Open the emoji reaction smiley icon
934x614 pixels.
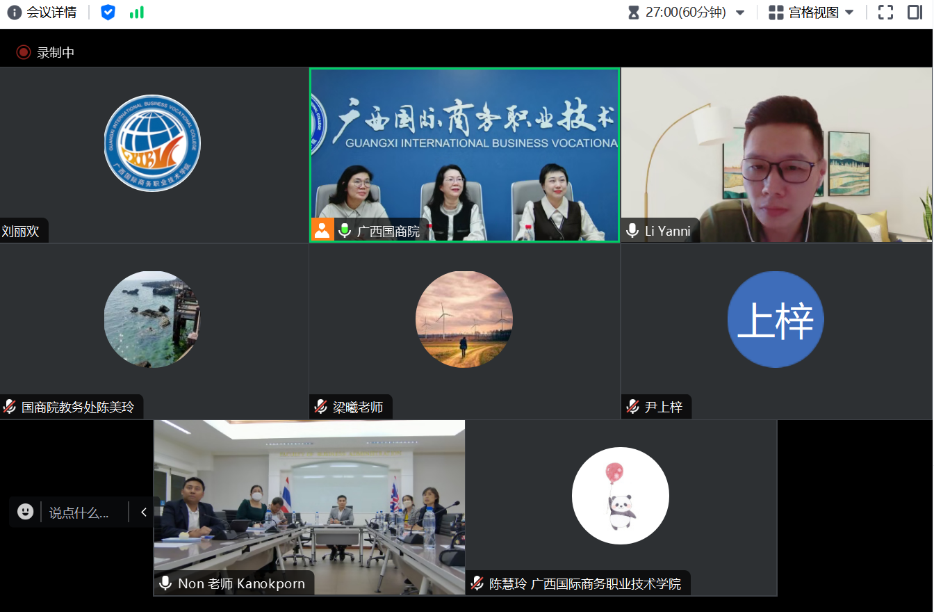pos(26,512)
